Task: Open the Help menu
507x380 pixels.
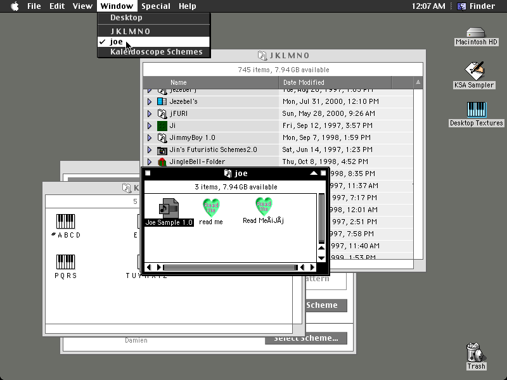Action: (x=188, y=6)
